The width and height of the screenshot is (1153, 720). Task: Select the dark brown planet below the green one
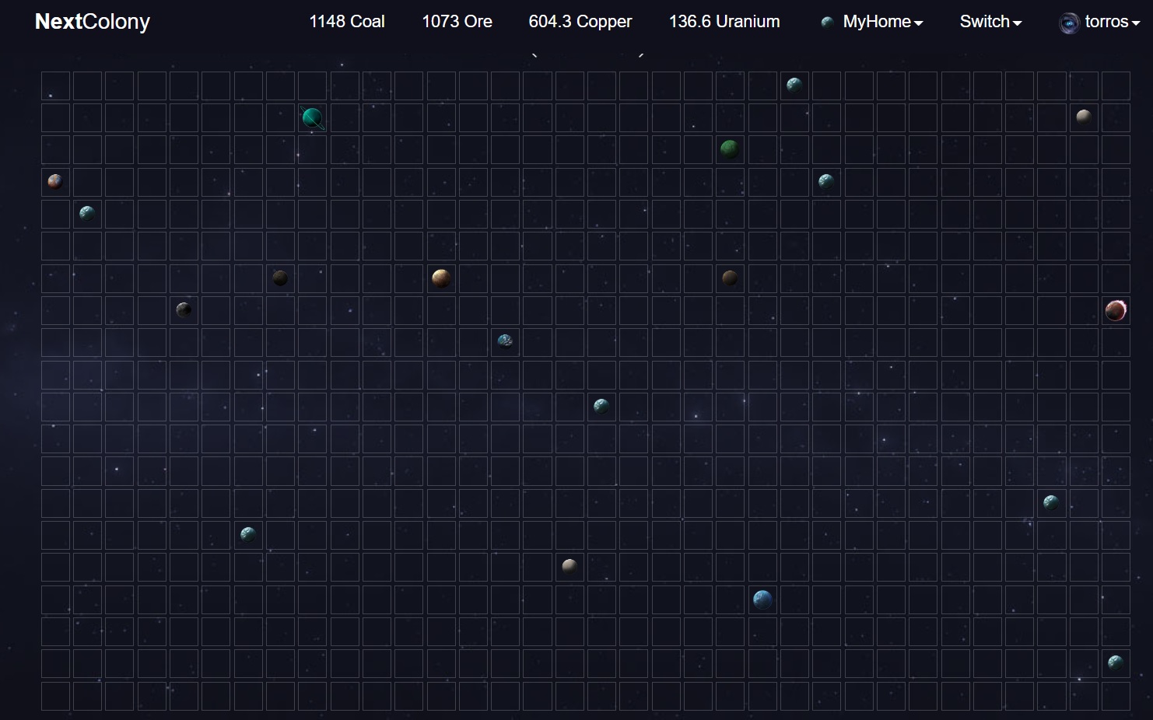730,278
